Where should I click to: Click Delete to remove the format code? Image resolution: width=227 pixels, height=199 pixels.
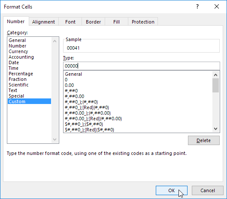(204, 140)
